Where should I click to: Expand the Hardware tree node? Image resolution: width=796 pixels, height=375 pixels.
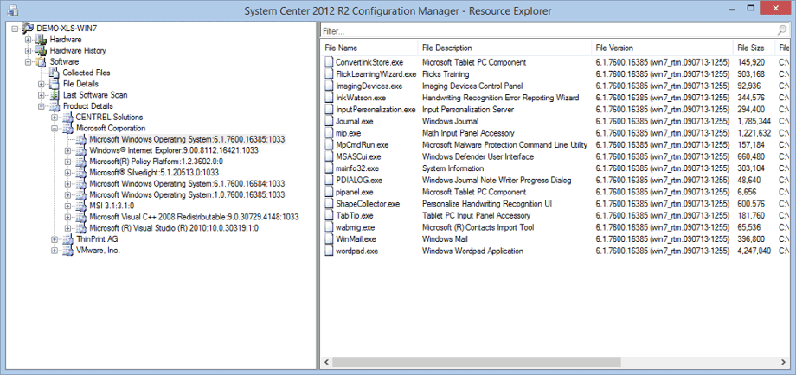coord(28,40)
